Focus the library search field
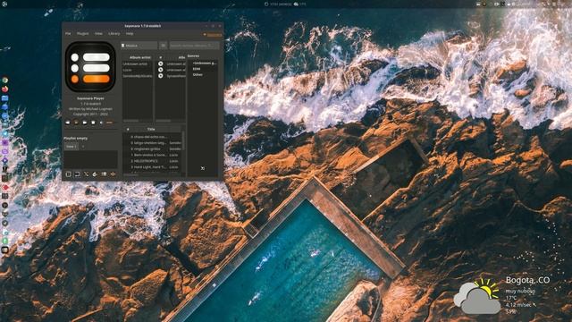572x322 pixels. coord(195,46)
